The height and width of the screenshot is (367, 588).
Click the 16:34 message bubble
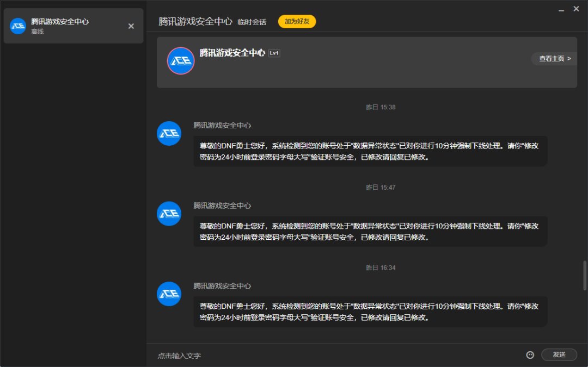(370, 312)
